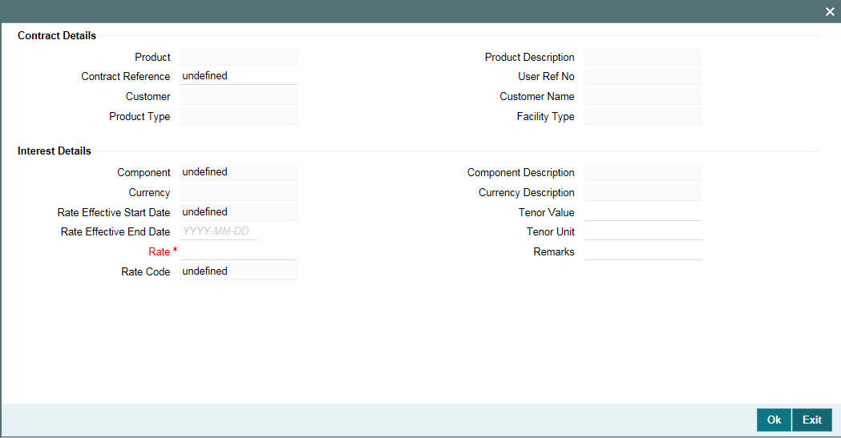Click the Currency Description field
This screenshot has width=841, height=438.
point(643,192)
